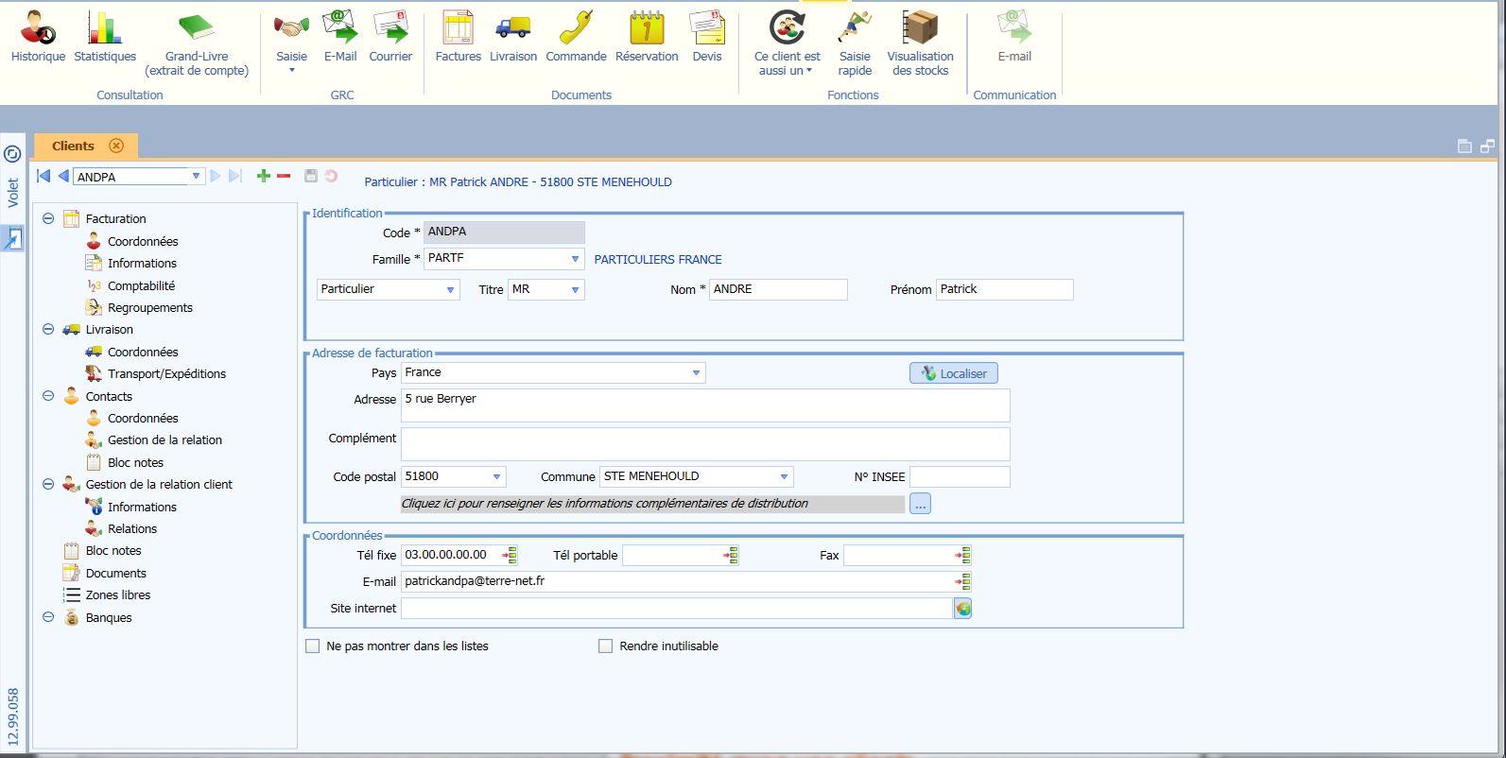
Task: Open Visualisation des stocks
Action: click(x=920, y=43)
